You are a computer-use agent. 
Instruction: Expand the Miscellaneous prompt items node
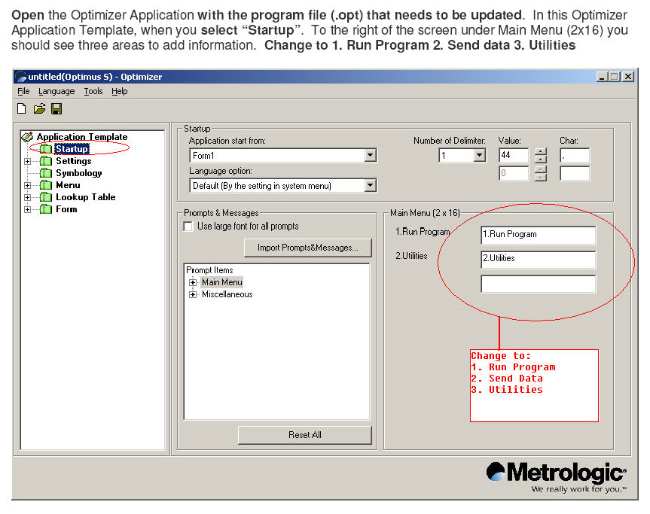[x=193, y=294]
